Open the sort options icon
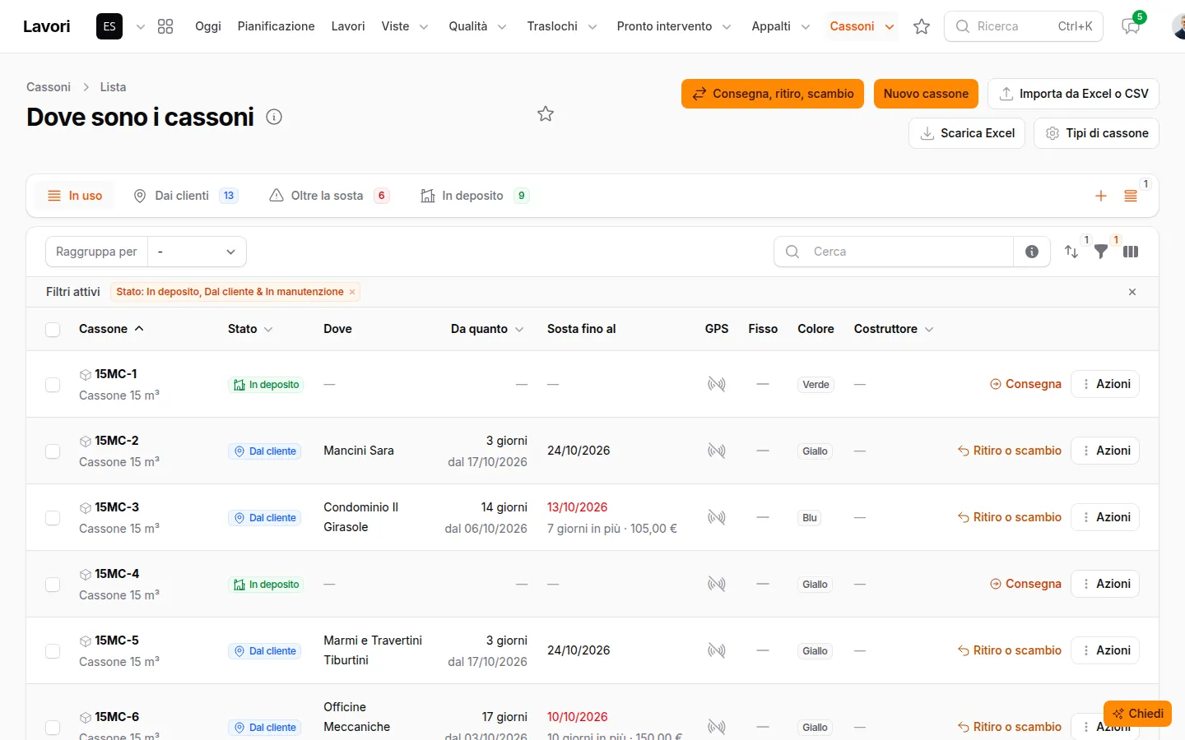This screenshot has width=1185, height=740. (1071, 252)
